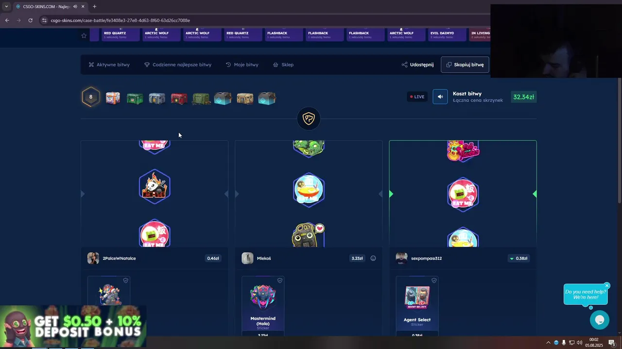Screen dimensions: 622x349
Task: Open the Sklep tab
Action: (283, 64)
